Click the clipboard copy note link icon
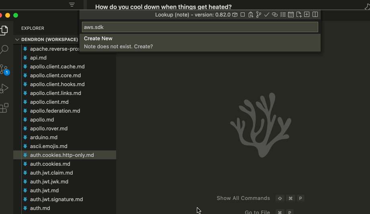 [251, 14]
